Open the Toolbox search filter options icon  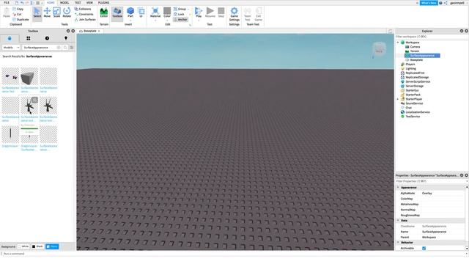click(72, 48)
